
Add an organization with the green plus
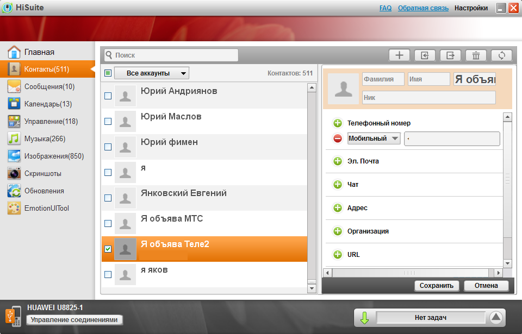[338, 231]
